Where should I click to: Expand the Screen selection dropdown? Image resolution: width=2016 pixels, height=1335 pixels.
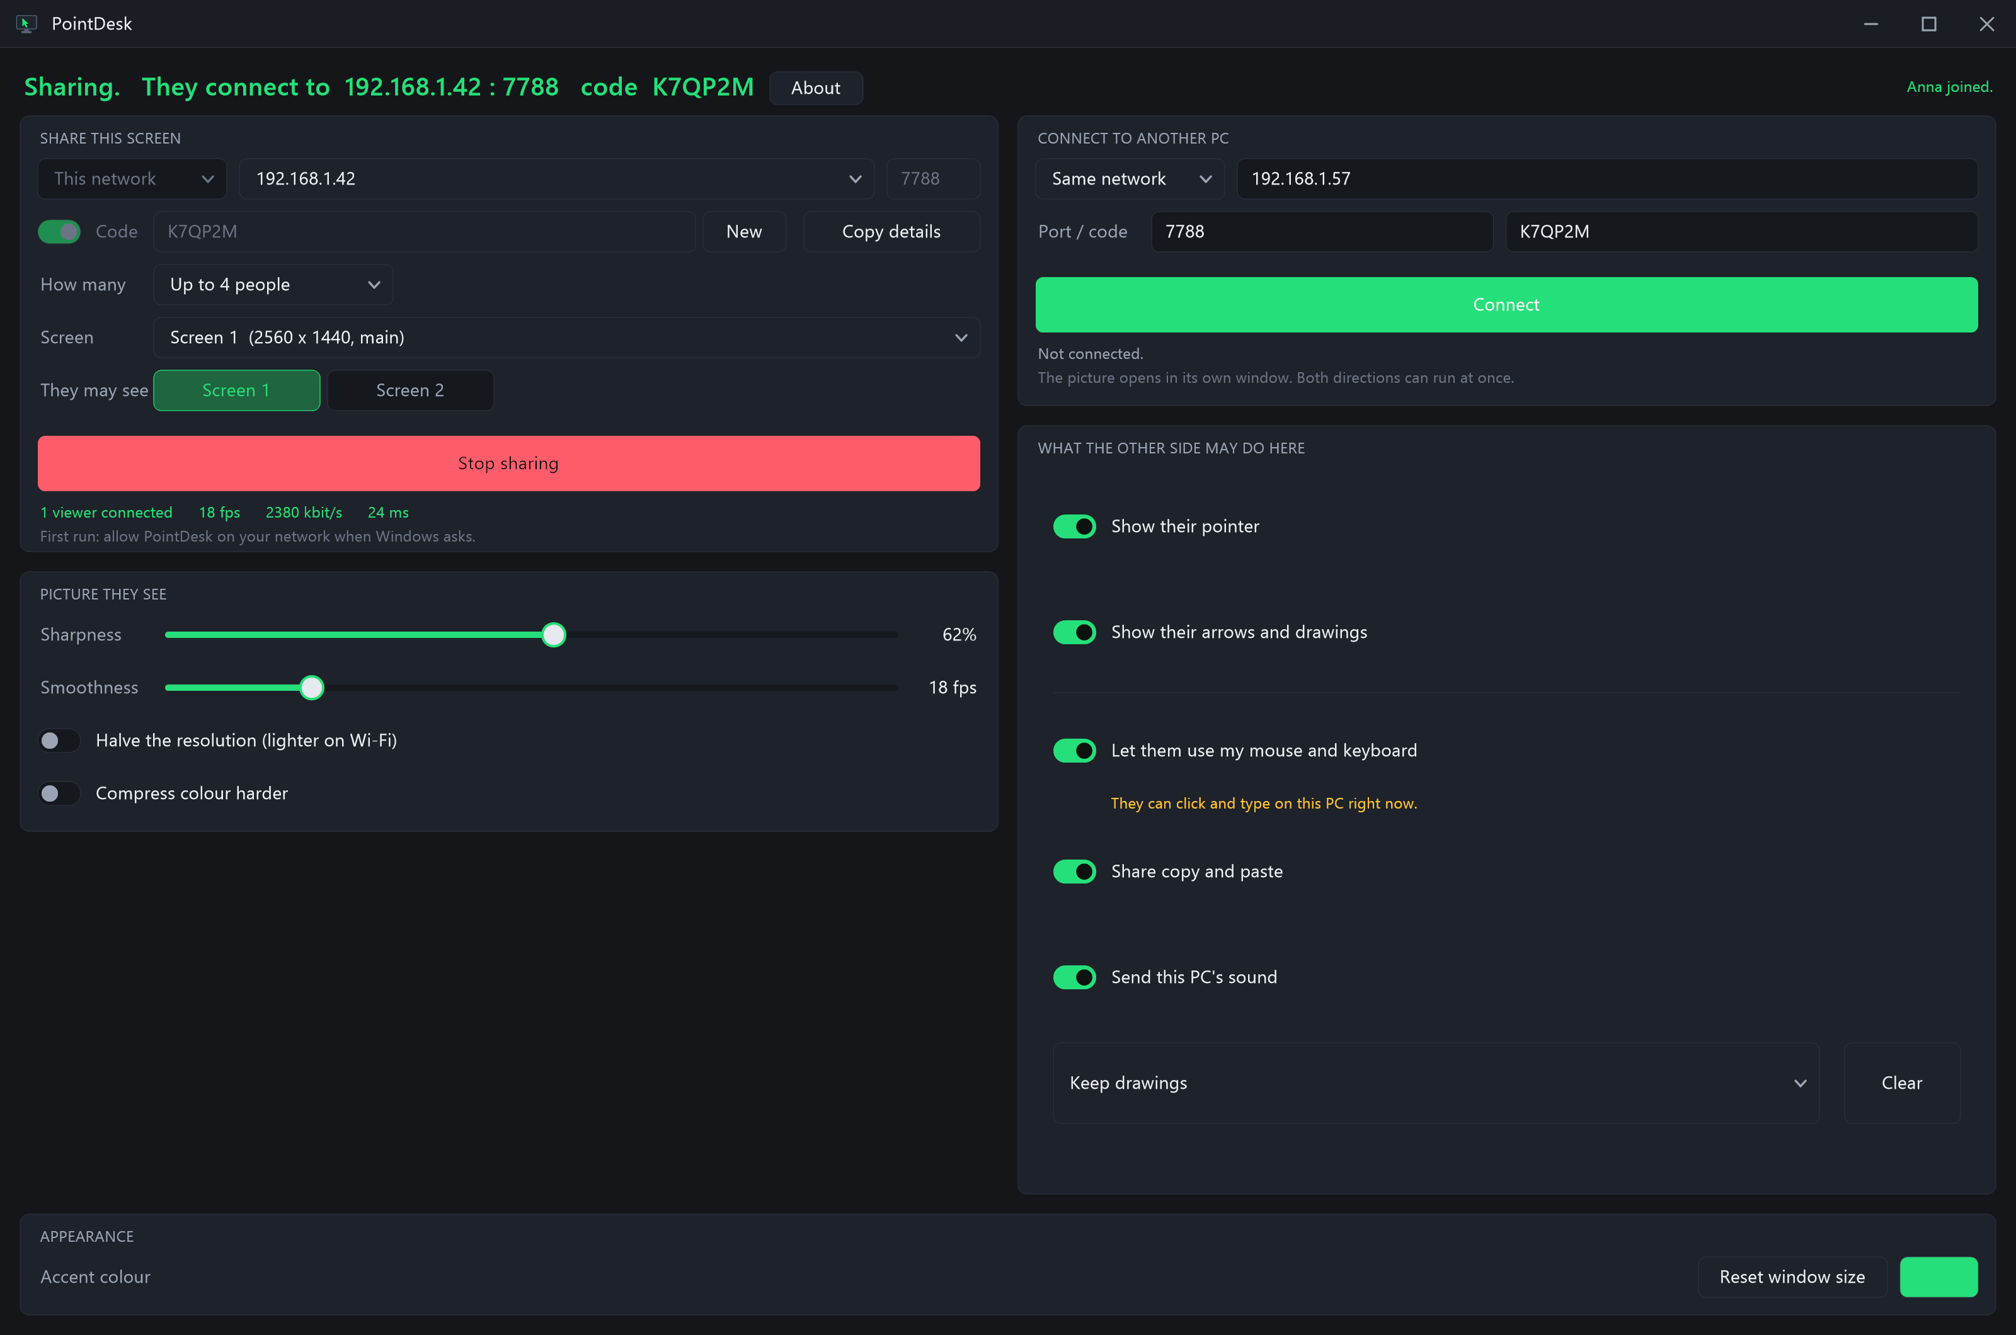coord(566,337)
